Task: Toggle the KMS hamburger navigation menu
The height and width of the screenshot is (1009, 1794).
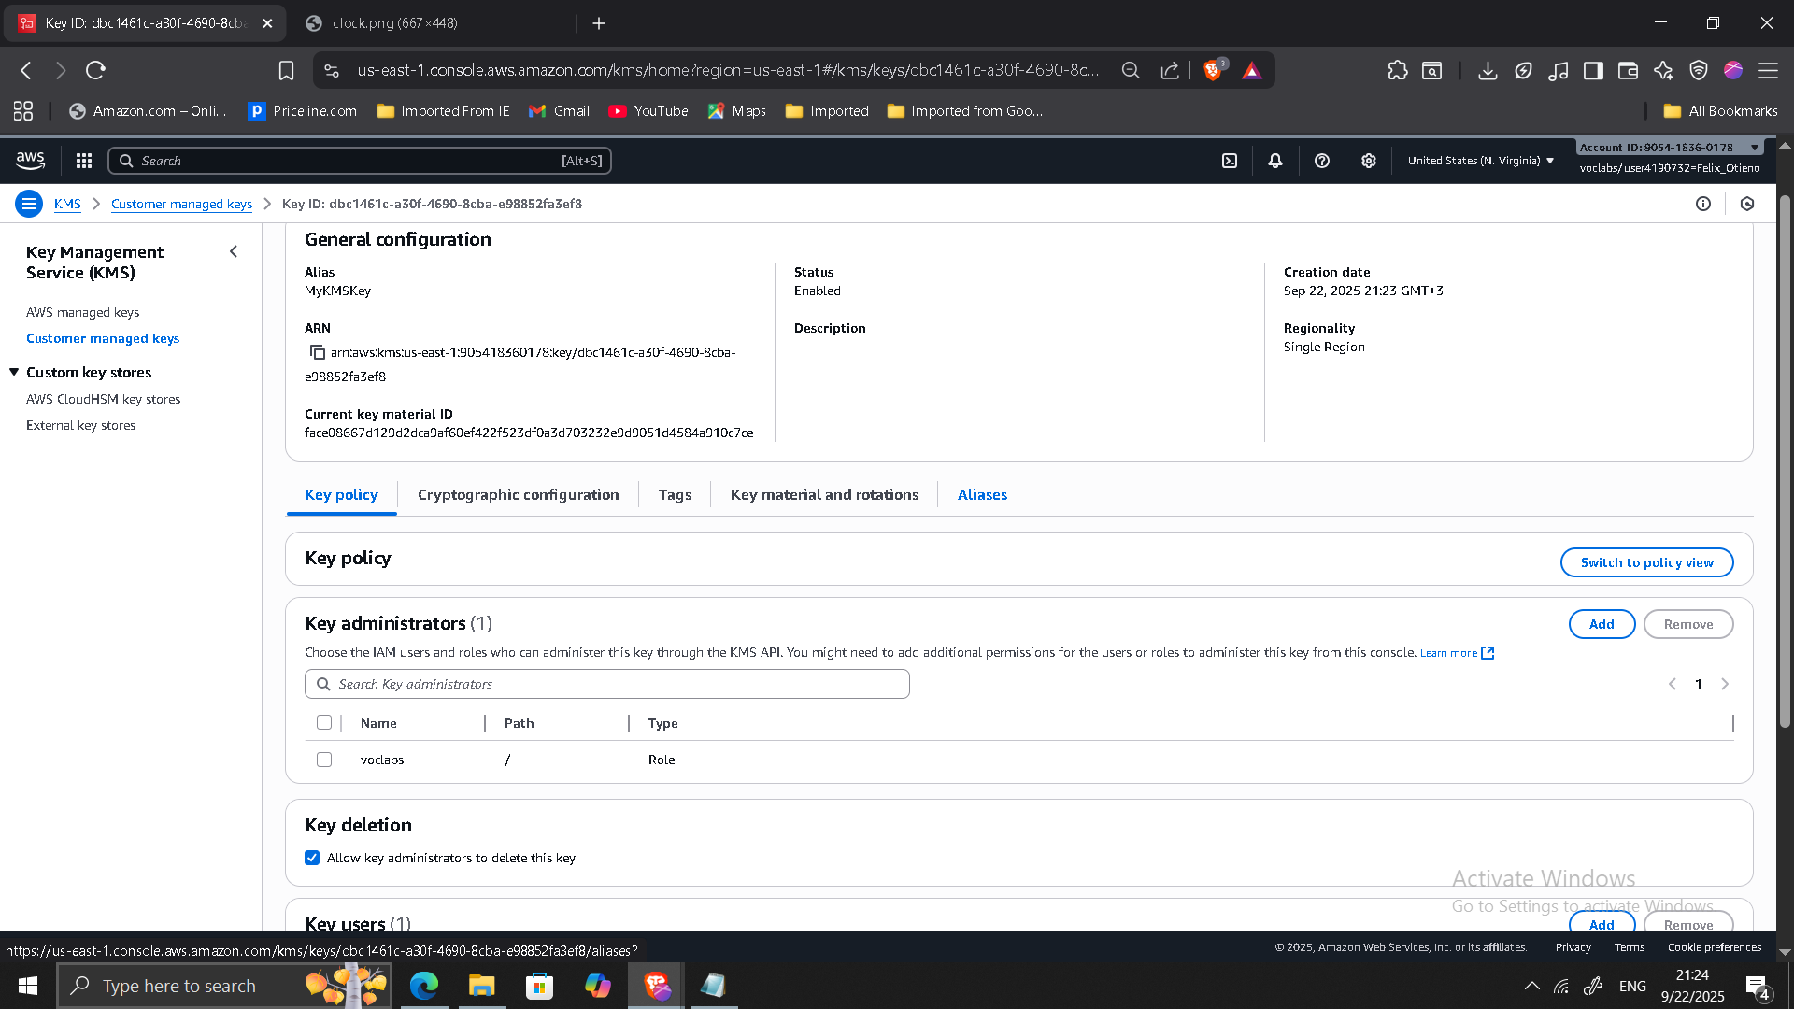Action: (x=29, y=204)
